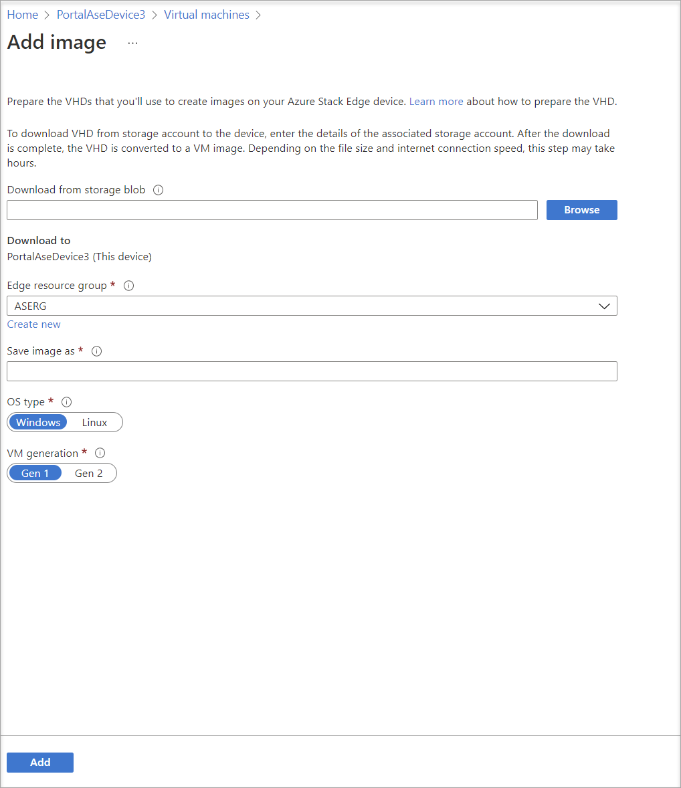This screenshot has height=788, width=681.
Task: Open the OS type info tooltip
Action: coord(66,401)
